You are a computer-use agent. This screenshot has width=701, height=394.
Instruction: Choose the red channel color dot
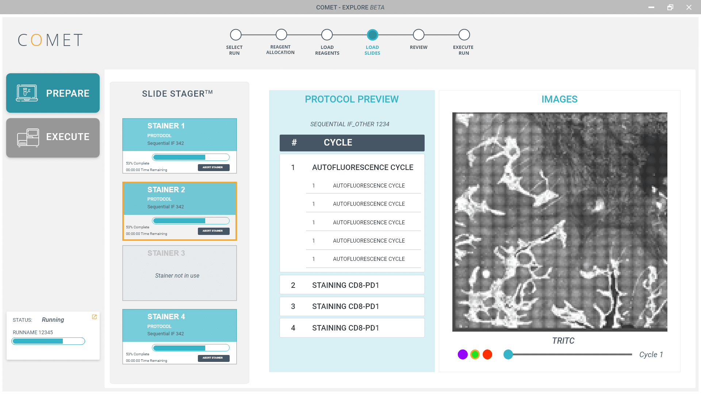487,354
